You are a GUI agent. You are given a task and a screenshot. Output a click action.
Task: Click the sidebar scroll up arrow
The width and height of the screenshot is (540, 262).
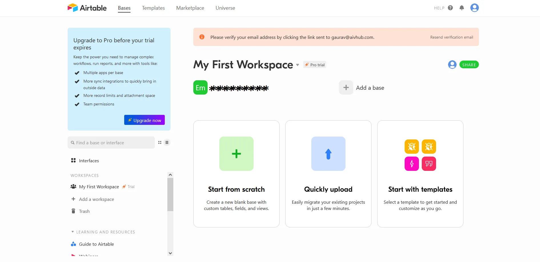point(170,175)
